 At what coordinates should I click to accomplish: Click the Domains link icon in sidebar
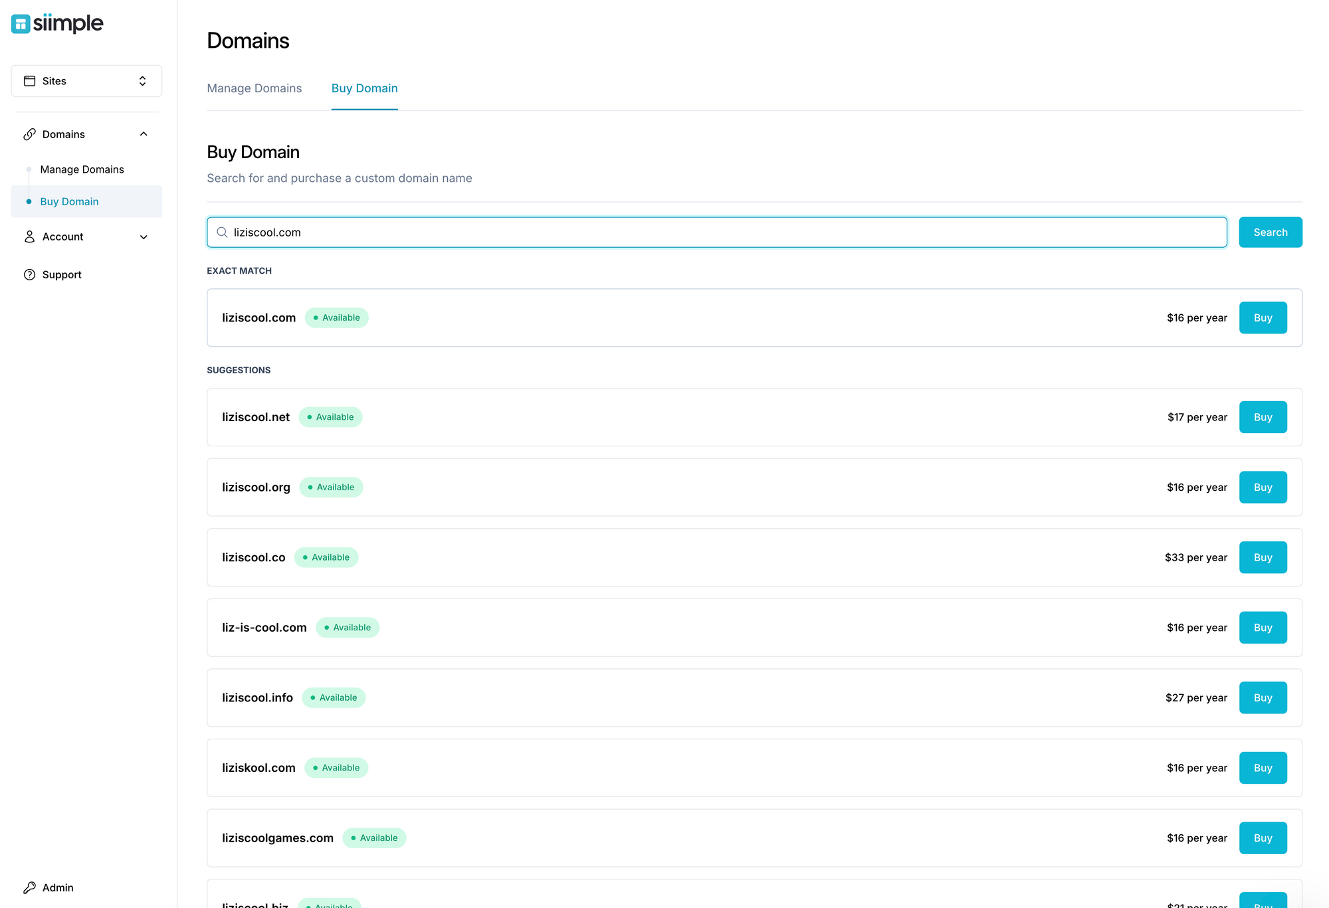click(29, 134)
